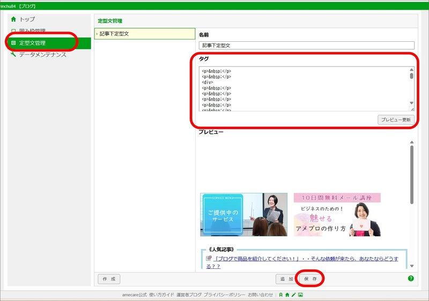Click the note icon before the popular article link
Viewport: 429px width, 301px height.
209,258
